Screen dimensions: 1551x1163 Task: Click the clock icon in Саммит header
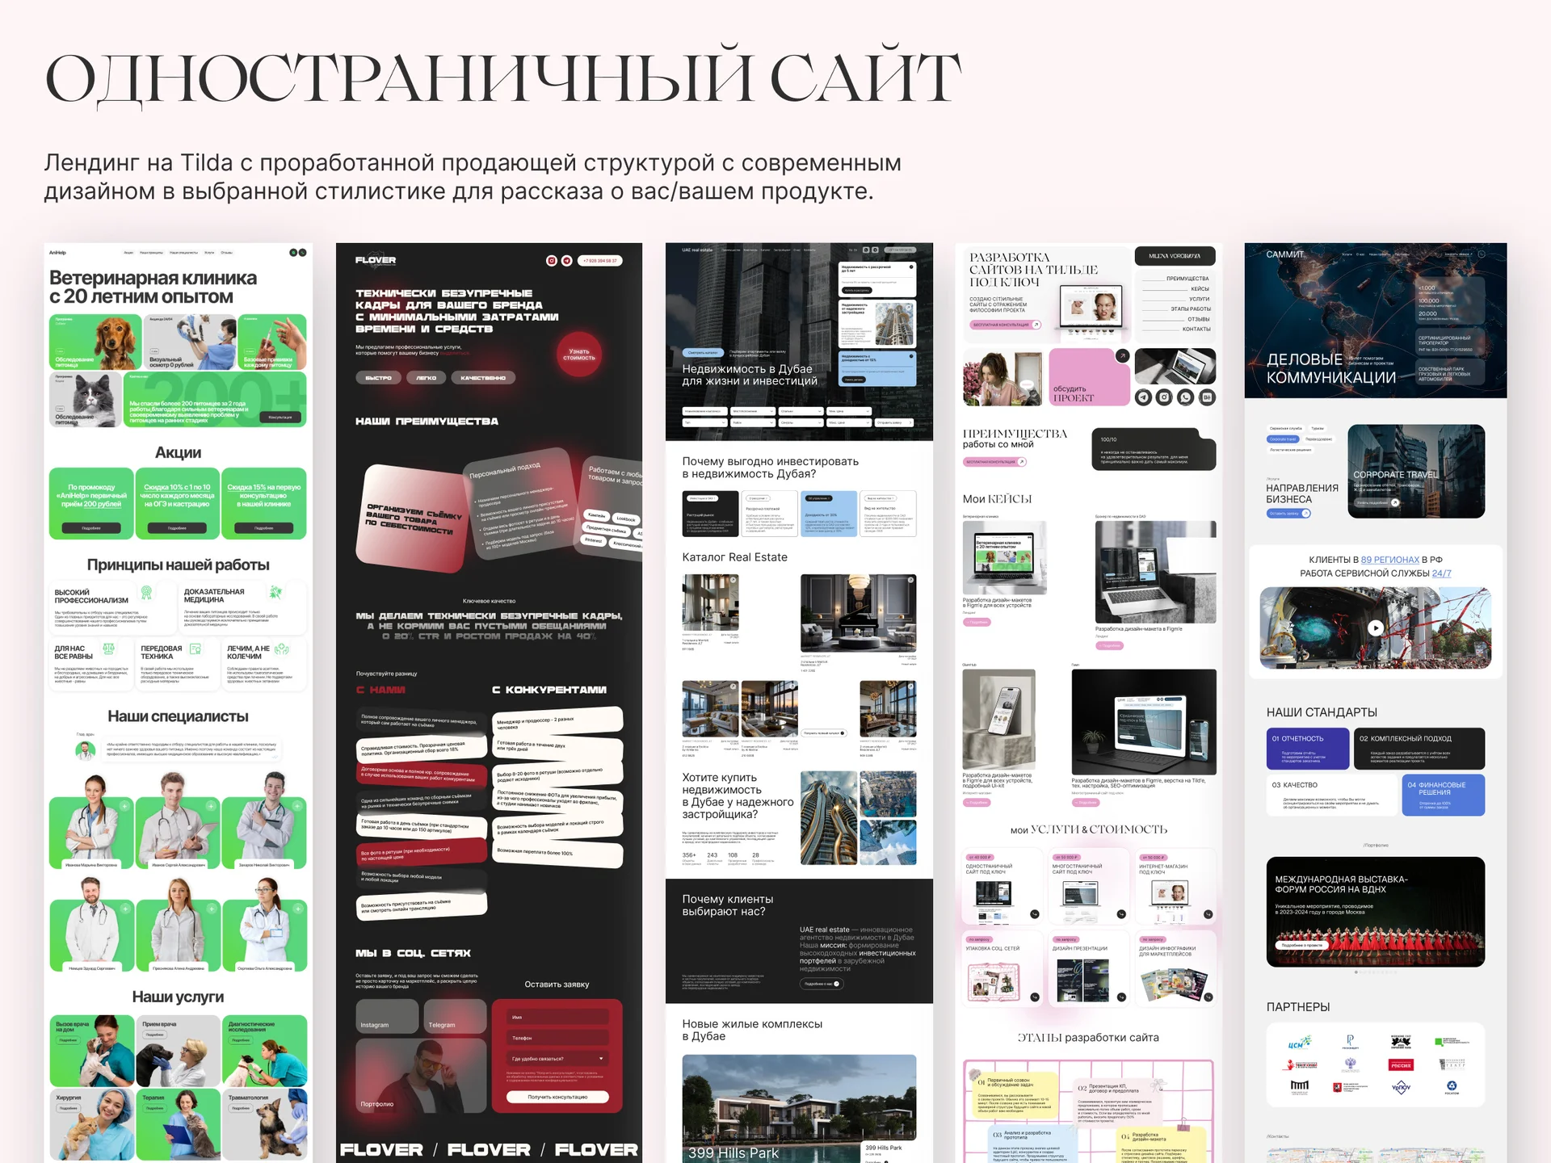[x=1482, y=254]
